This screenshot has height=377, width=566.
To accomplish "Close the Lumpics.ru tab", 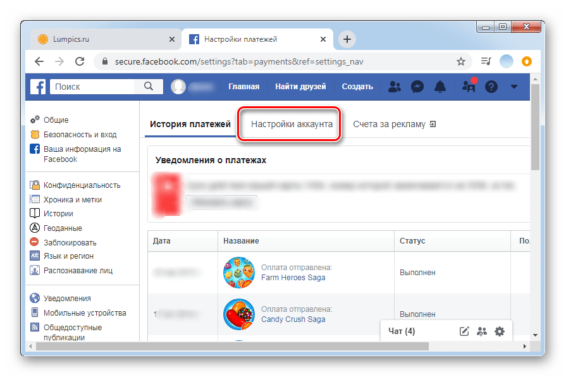I will pyautogui.click(x=172, y=39).
